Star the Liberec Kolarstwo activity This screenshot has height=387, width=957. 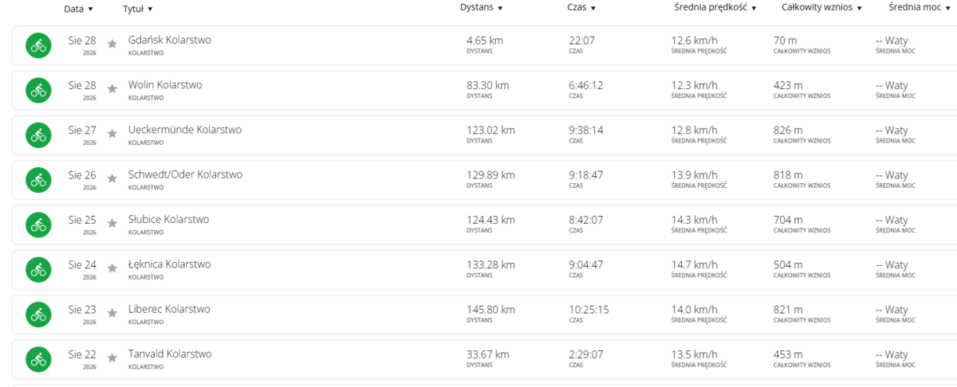click(x=112, y=313)
